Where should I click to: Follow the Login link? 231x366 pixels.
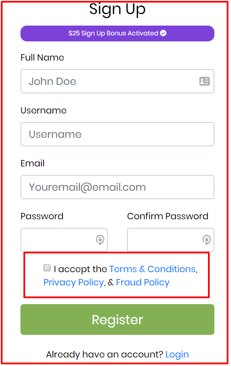(177, 354)
